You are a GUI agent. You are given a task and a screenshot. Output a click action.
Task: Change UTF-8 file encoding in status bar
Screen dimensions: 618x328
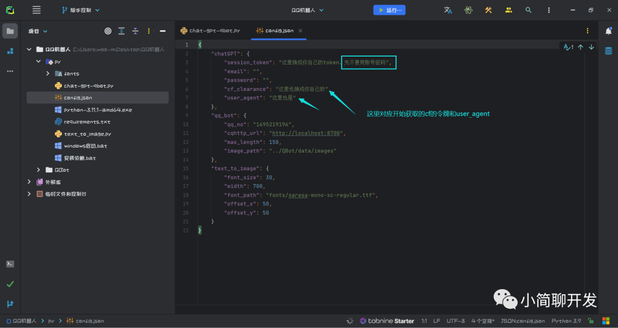pyautogui.click(x=455, y=321)
